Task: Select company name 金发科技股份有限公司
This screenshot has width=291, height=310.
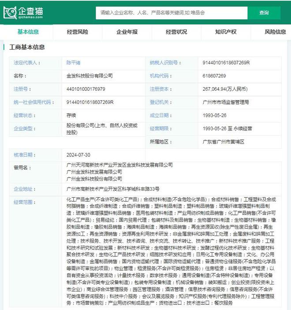Action: point(90,76)
